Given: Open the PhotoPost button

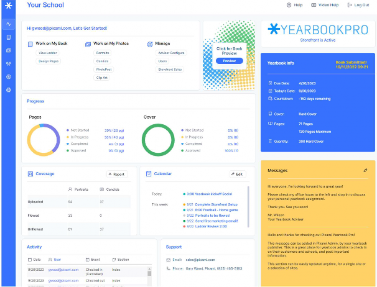Looking at the screenshot, I should pyautogui.click(x=104, y=70).
